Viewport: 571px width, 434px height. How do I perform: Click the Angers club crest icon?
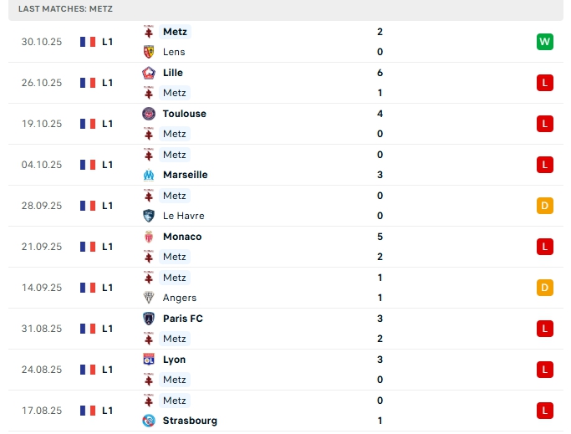[x=150, y=298]
